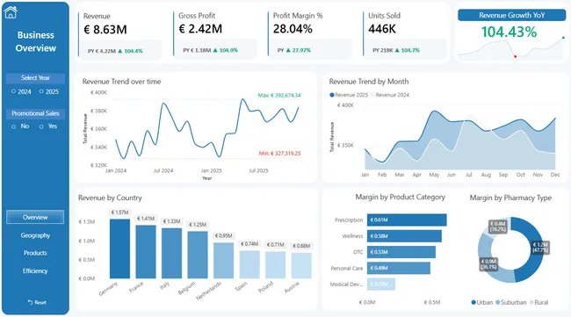Select the France revenue bar

click(x=146, y=252)
